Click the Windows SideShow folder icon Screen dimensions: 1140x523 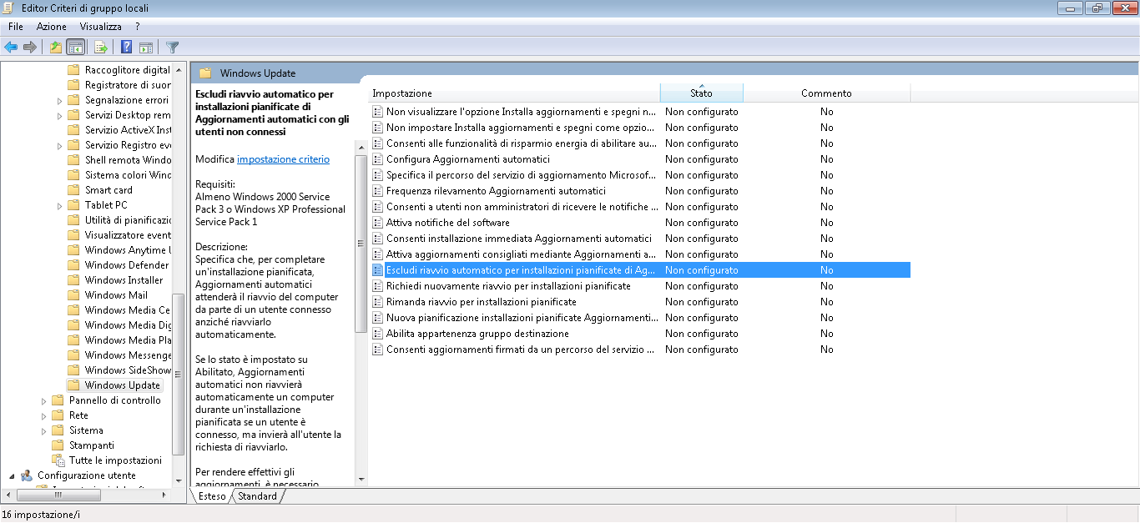pyautogui.click(x=73, y=370)
